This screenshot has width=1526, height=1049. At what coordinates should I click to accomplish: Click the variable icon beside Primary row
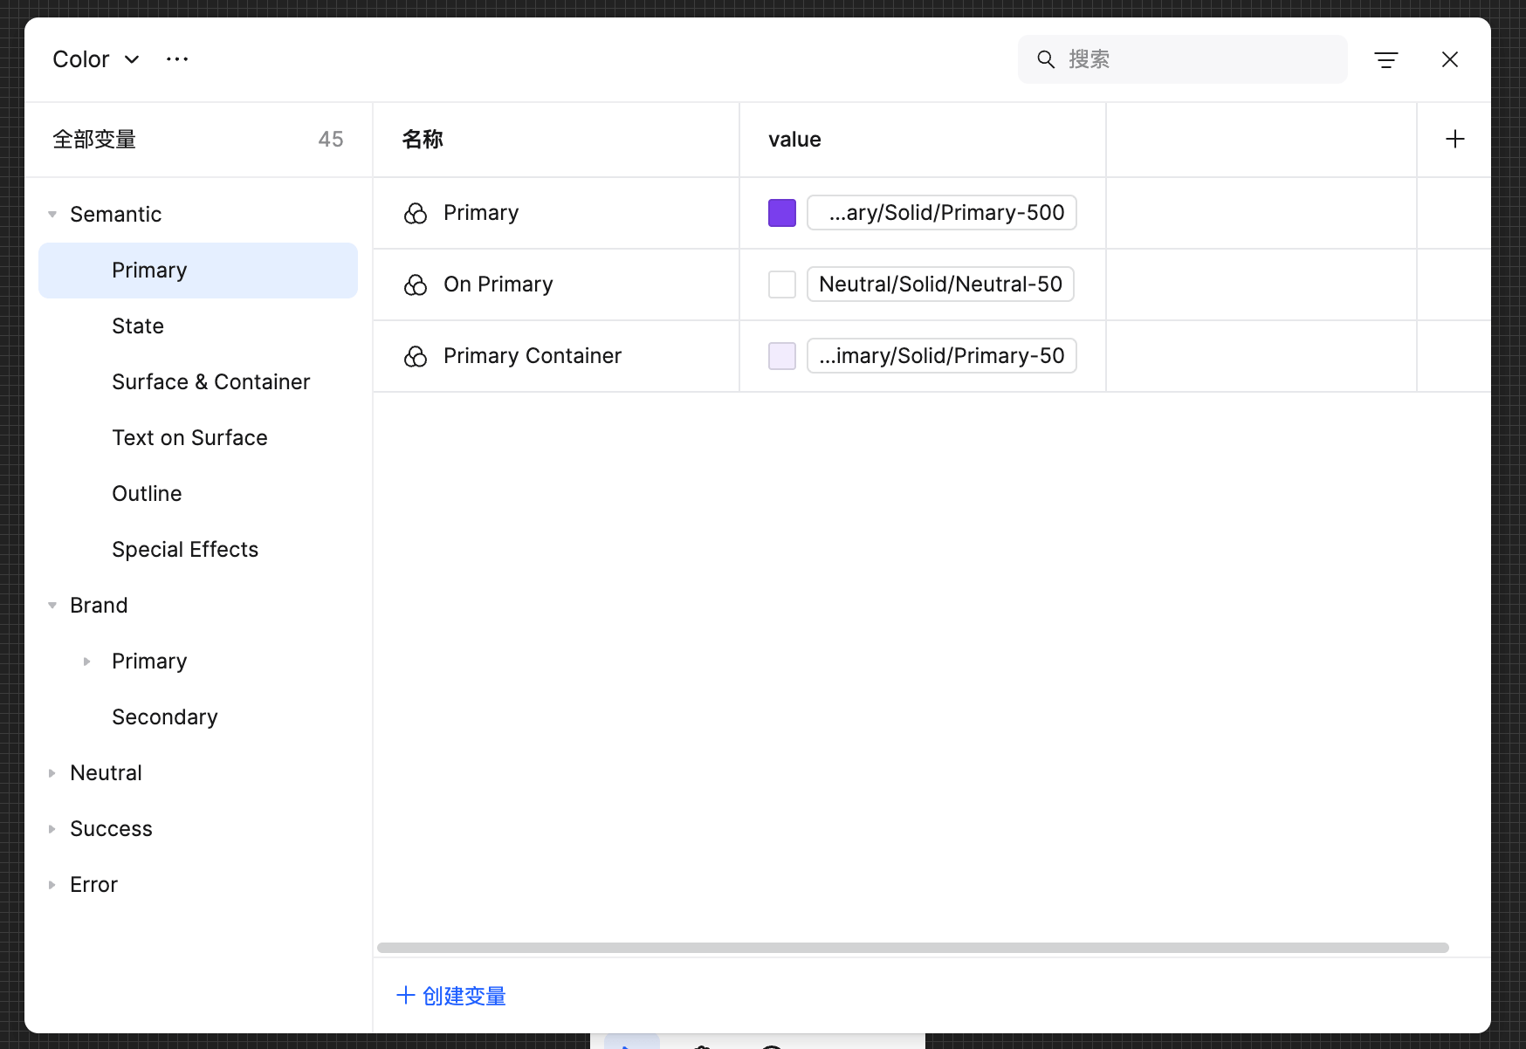(x=415, y=213)
